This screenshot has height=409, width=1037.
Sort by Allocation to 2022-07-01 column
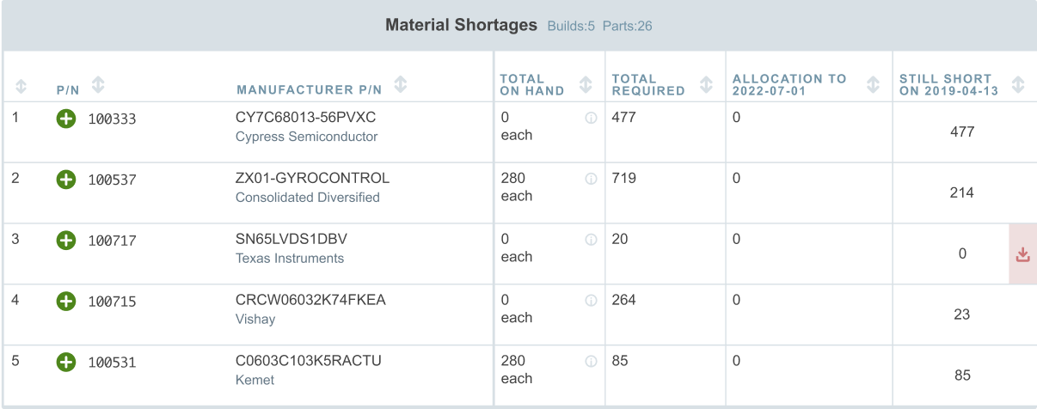(x=873, y=84)
